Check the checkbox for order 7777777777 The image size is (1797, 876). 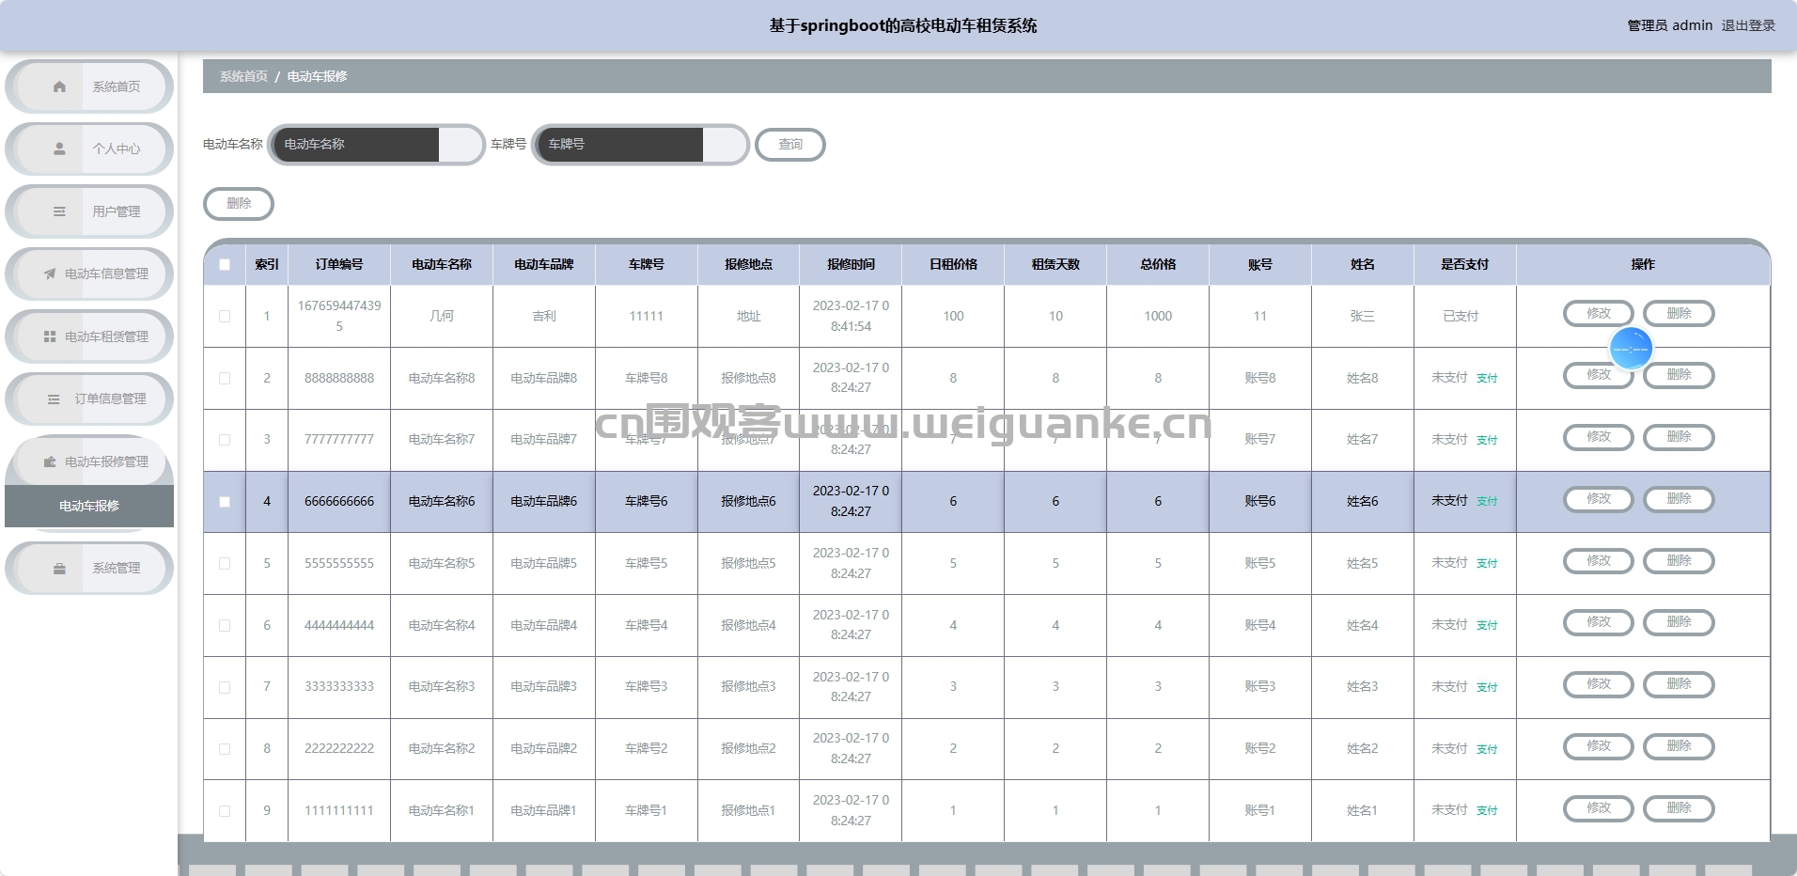(225, 439)
